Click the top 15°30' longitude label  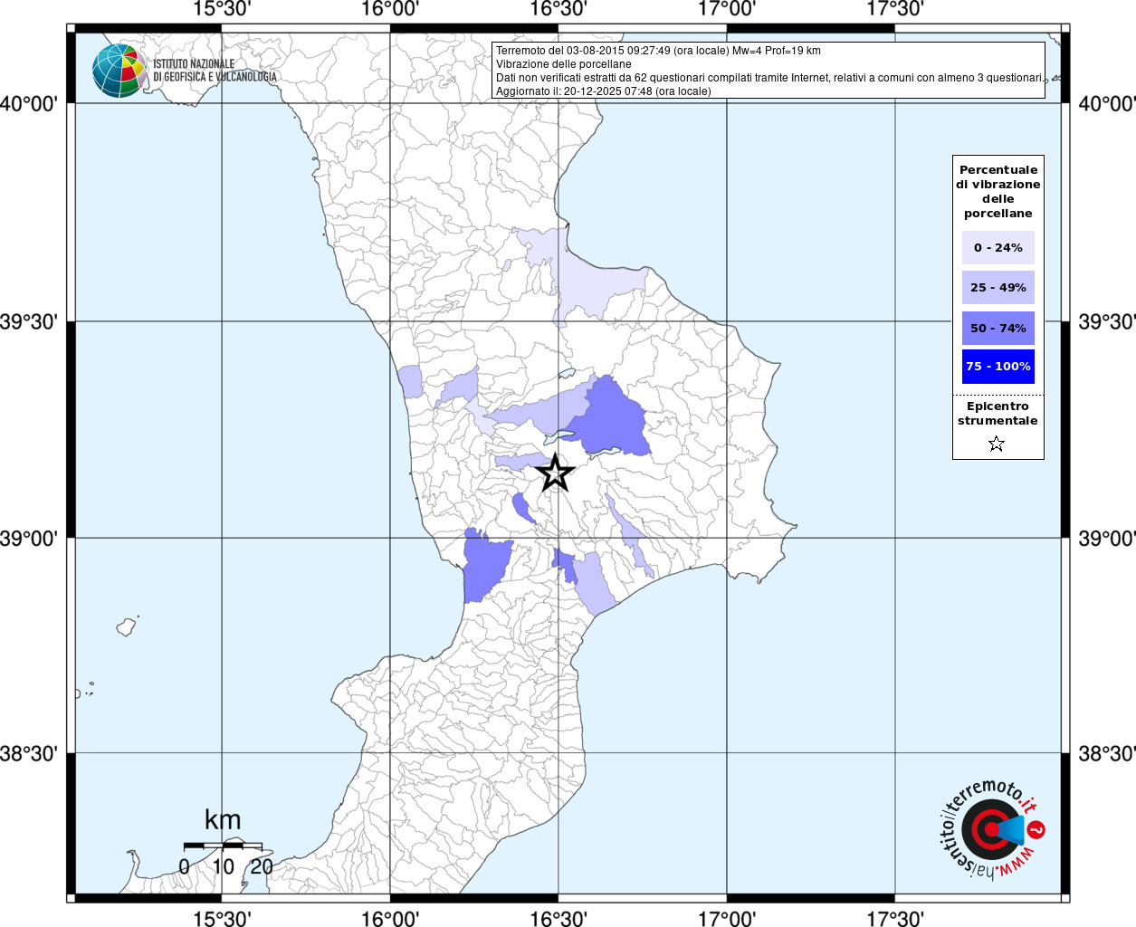(222, 9)
